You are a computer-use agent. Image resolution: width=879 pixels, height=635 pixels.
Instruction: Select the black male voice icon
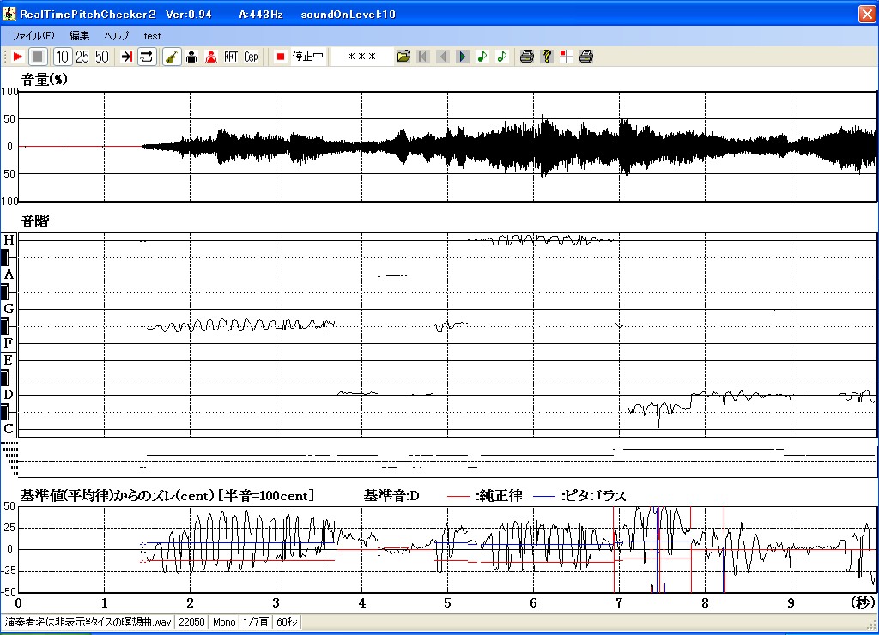click(191, 57)
